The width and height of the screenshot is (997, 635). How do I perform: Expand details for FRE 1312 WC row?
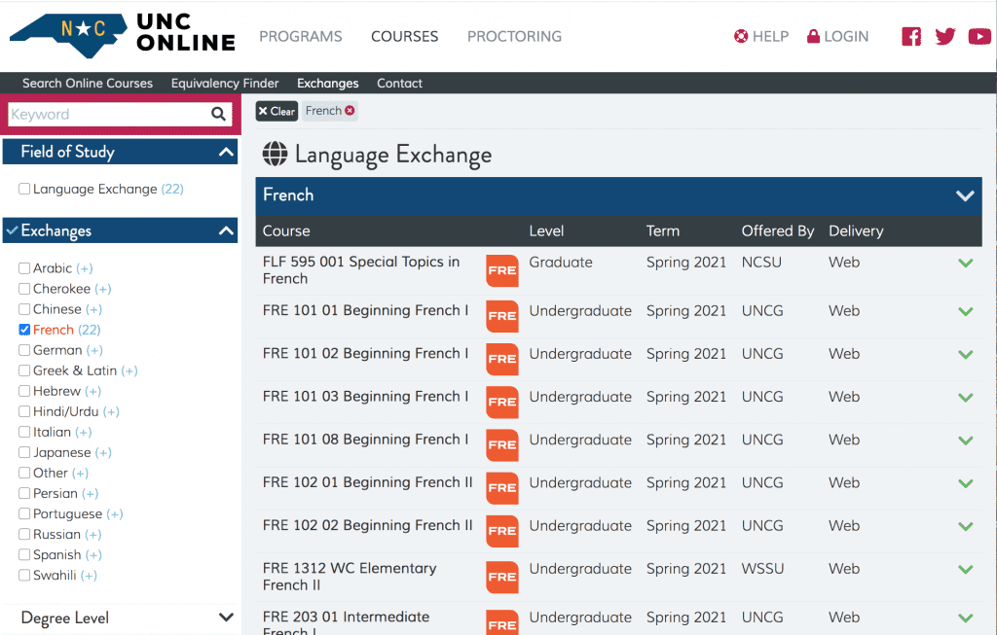coord(966,569)
